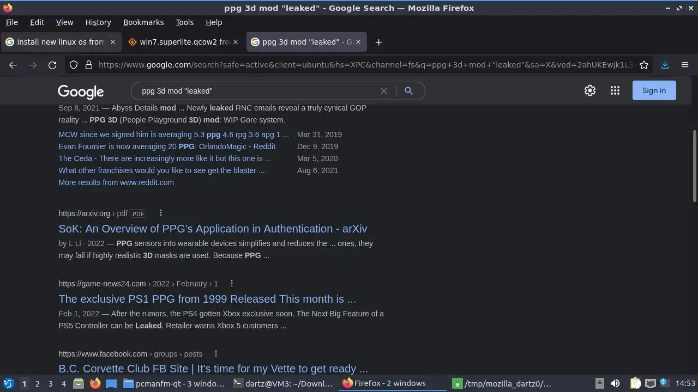Image resolution: width=698 pixels, height=392 pixels.
Task: Open the volume control in tray
Action: (x=615, y=383)
